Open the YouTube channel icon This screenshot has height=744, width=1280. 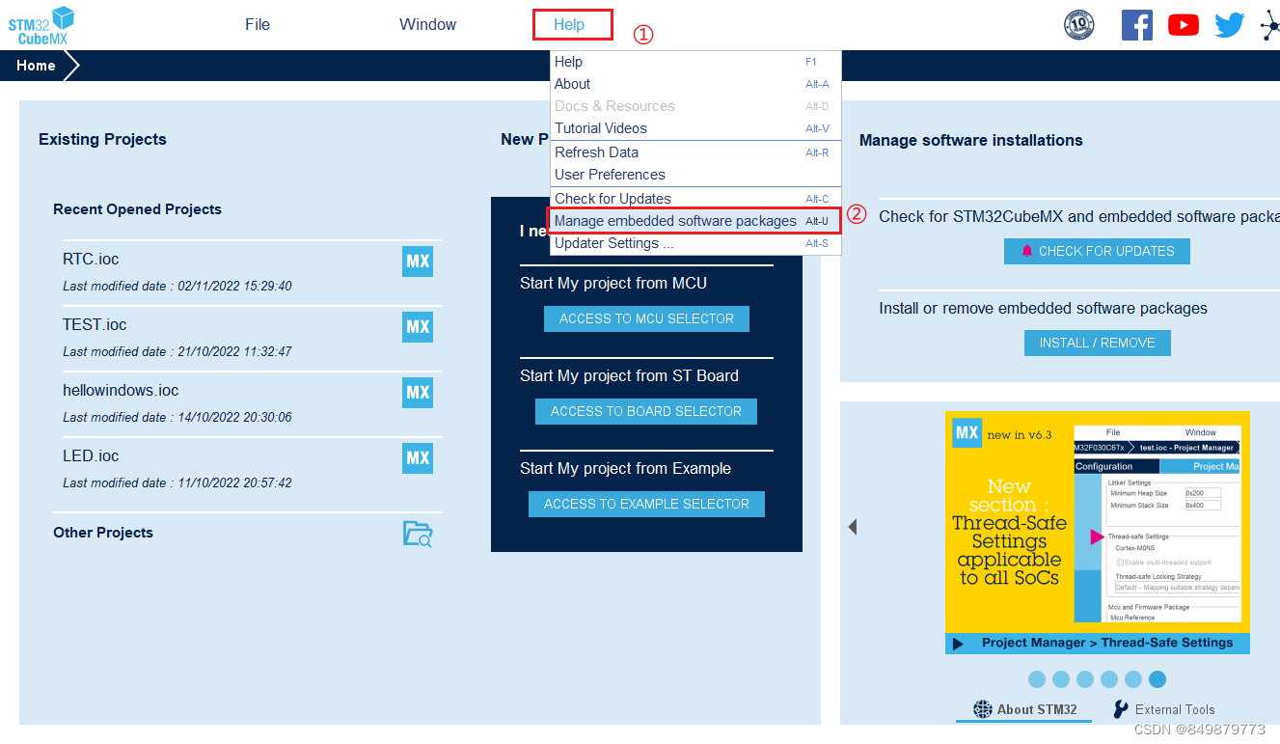1184,25
